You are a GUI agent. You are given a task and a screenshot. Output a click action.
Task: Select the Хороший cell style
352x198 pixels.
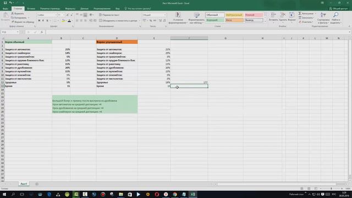(x=215, y=20)
